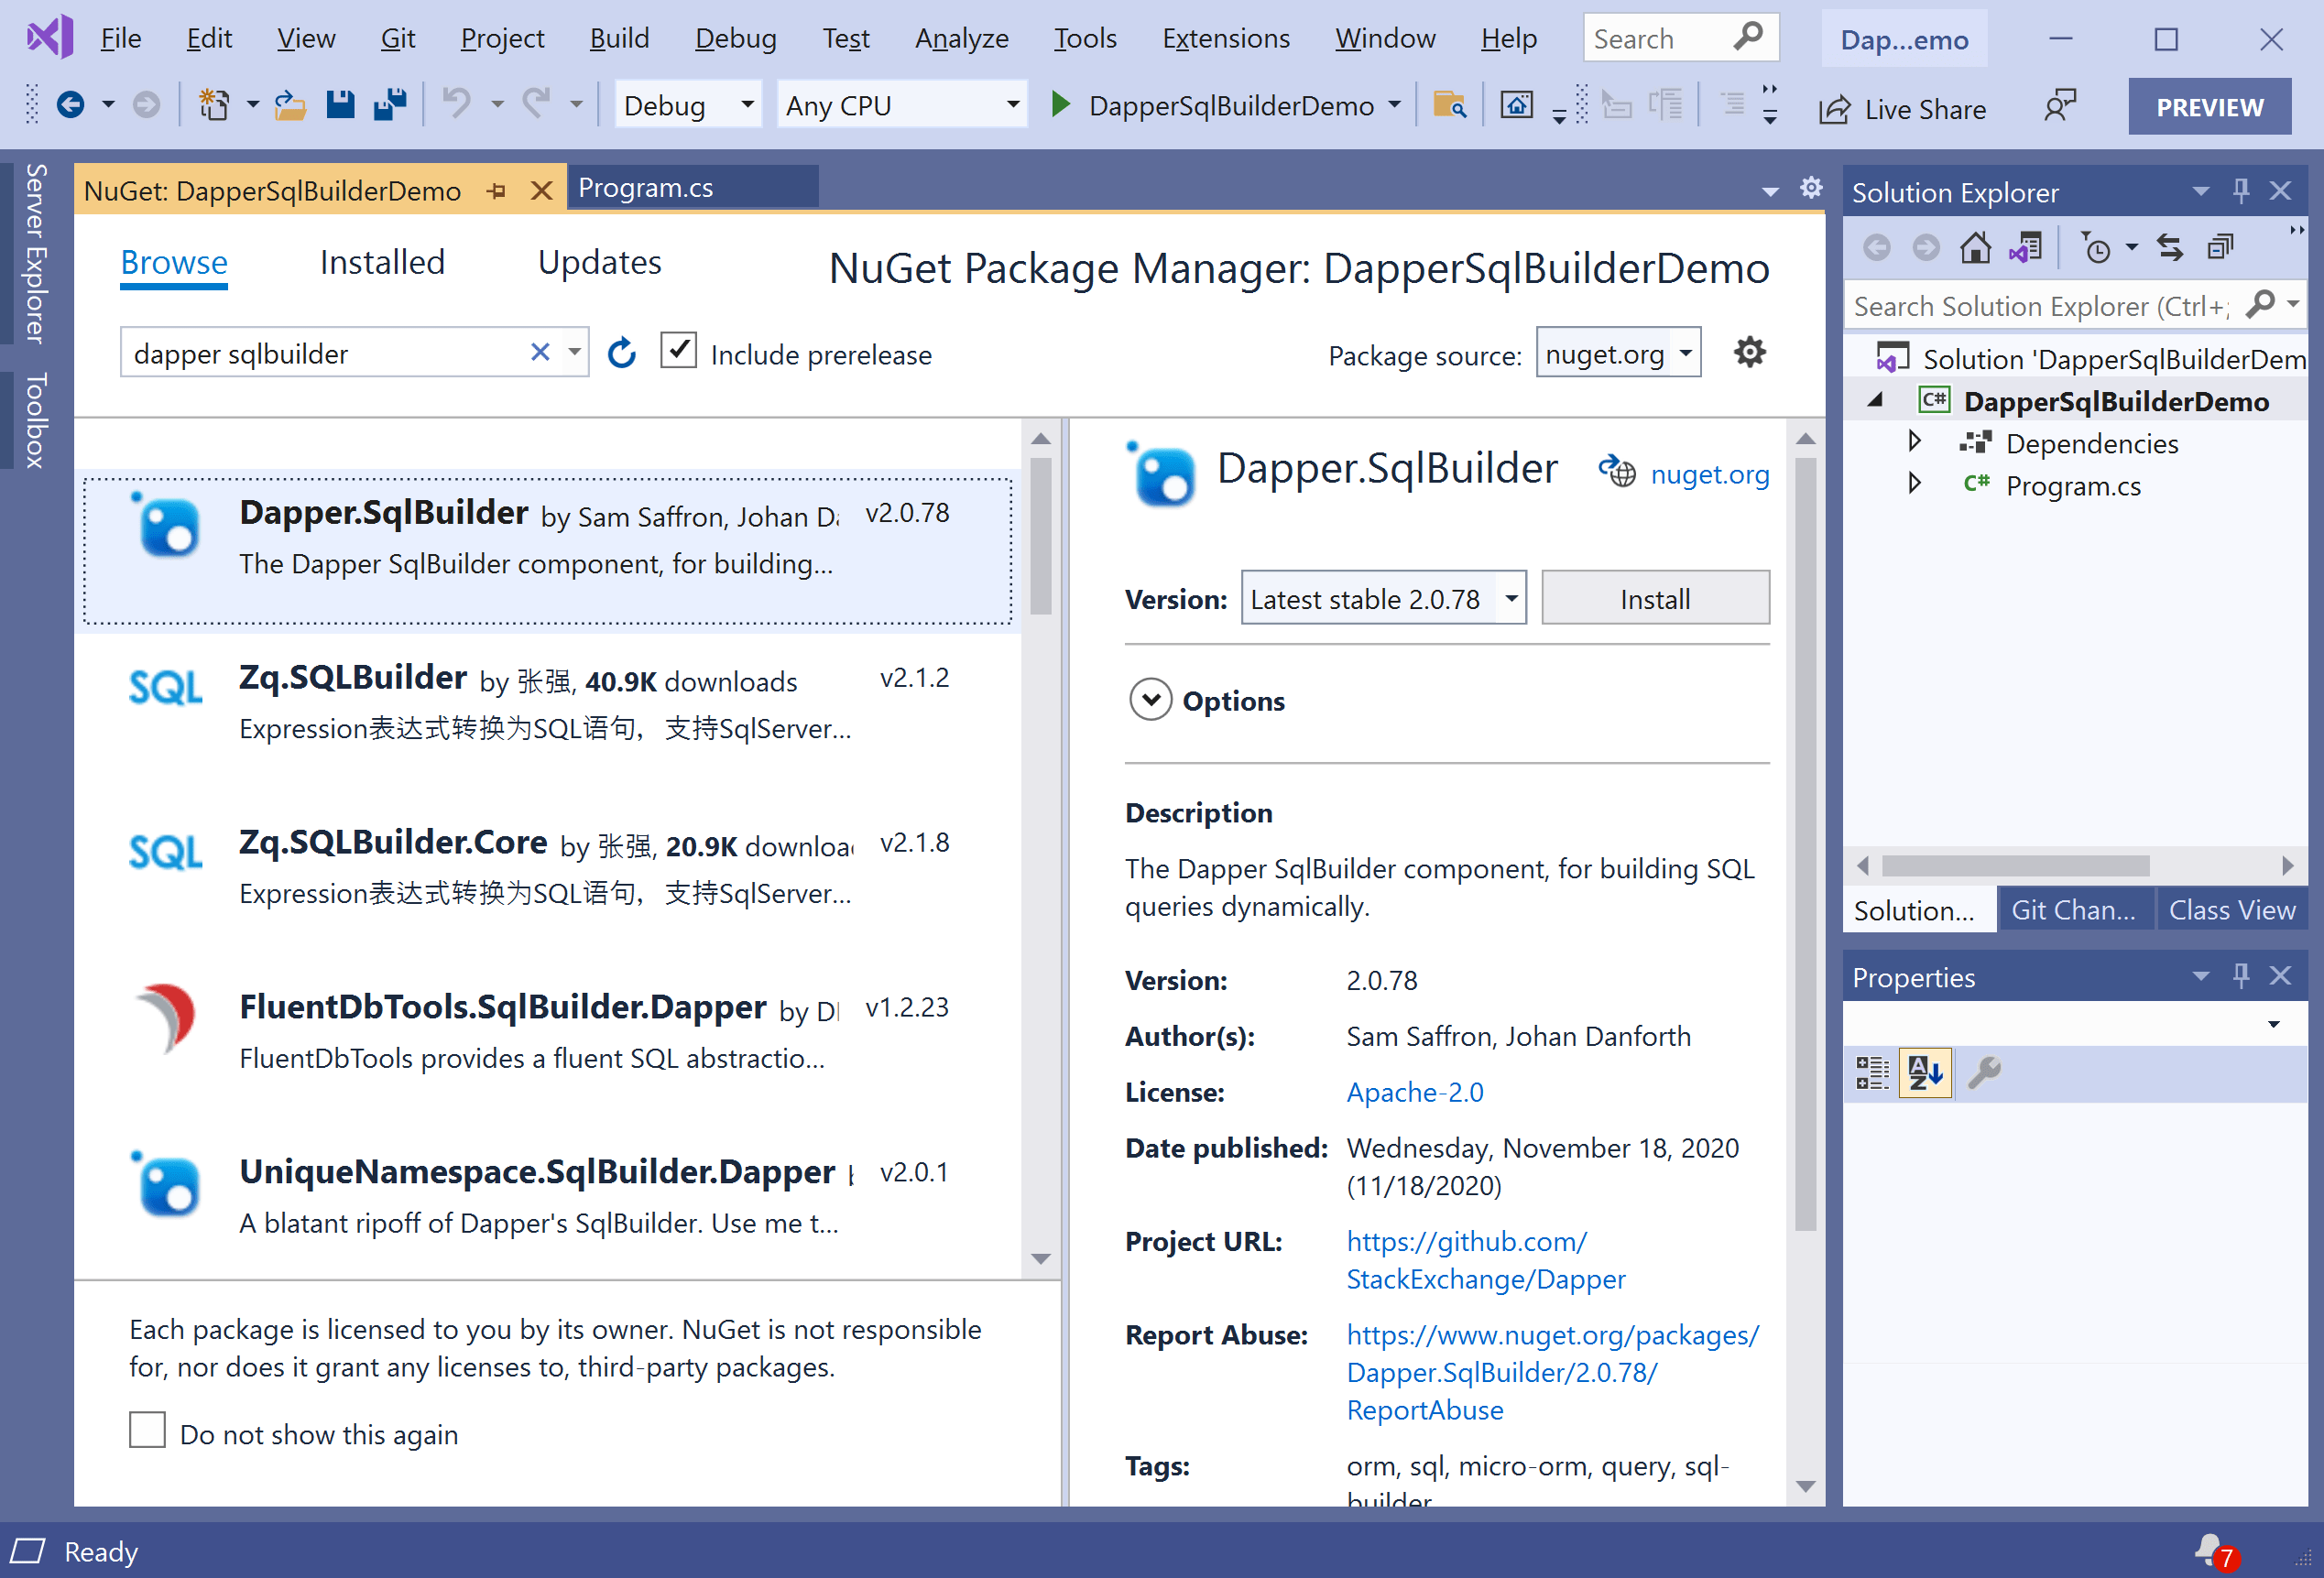Collapse All items in Solution Explorer
The height and width of the screenshot is (1578, 2324).
[2221, 246]
